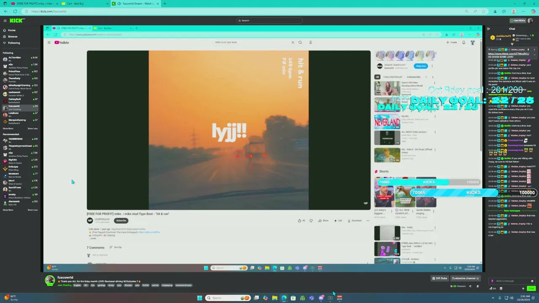Collapse with Show Less under Following
The image size is (539, 303).
pyautogui.click(x=33, y=128)
